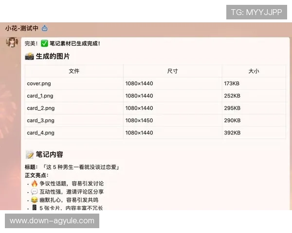Select the text 笔记素材已生成完成!

pos(75,44)
